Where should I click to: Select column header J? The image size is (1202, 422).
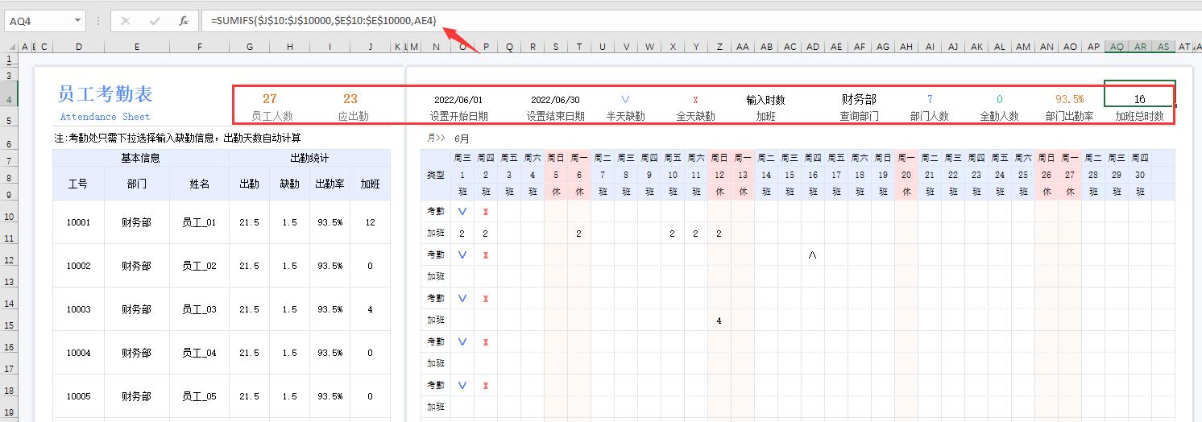pyautogui.click(x=371, y=48)
